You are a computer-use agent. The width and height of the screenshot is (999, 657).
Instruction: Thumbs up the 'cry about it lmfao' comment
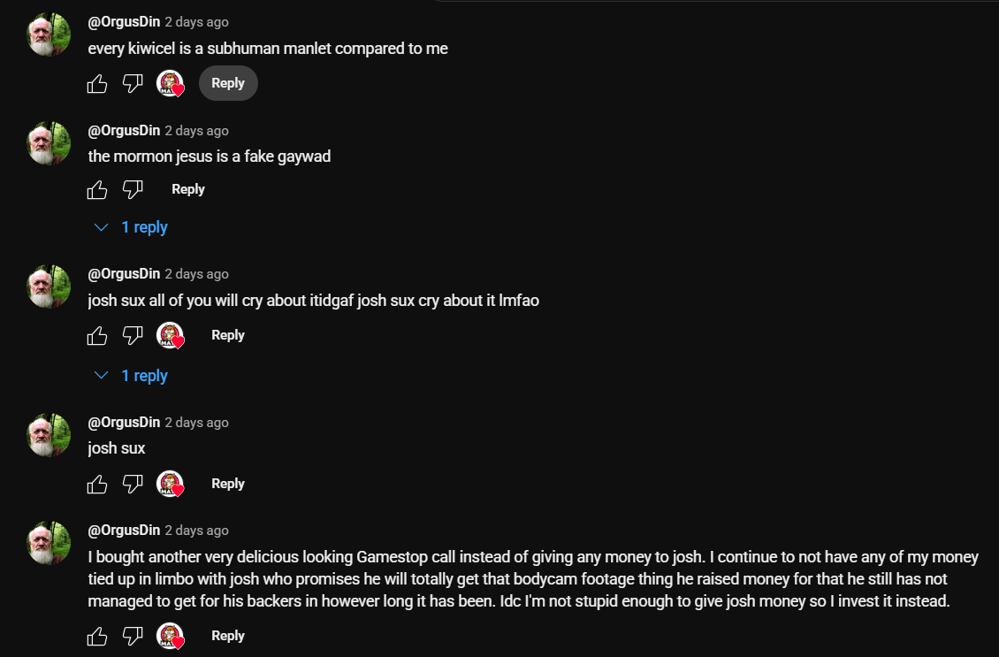click(97, 335)
